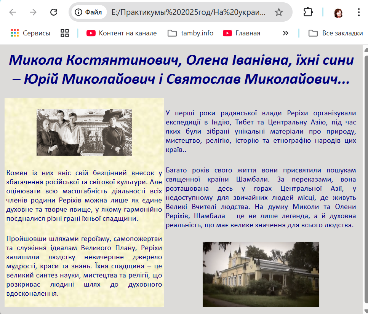Viewport: 368px width, 314px height.
Task: Open the Extensions puzzle icon
Action: click(x=308, y=12)
